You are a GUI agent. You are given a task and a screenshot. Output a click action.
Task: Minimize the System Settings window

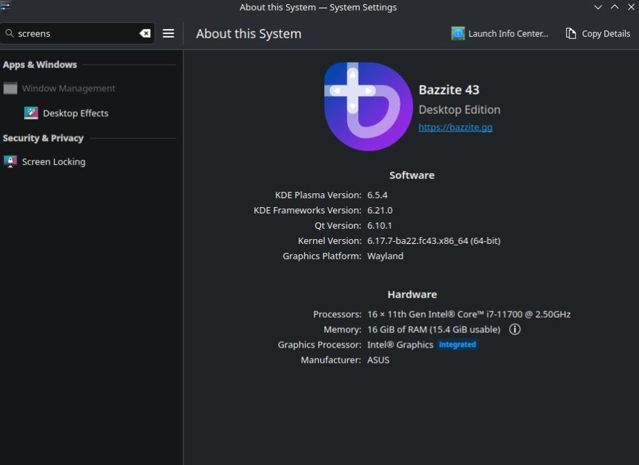coord(598,7)
